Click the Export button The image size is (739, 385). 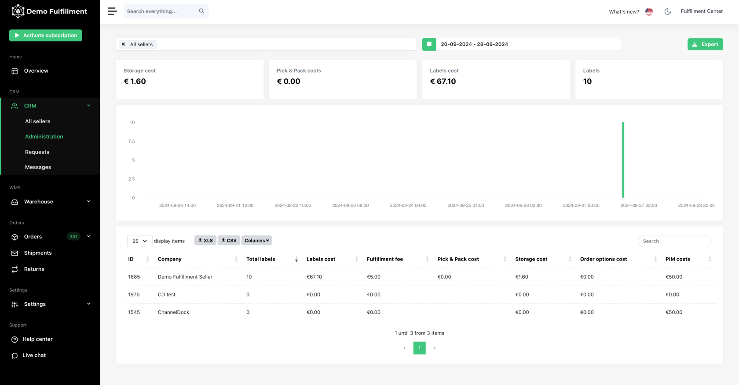(705, 44)
